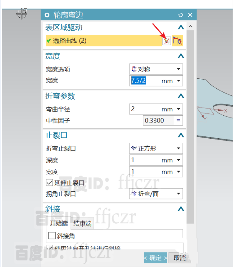Click the equals icon next to neutral factor
This screenshot has width=233, height=267.
click(178, 120)
